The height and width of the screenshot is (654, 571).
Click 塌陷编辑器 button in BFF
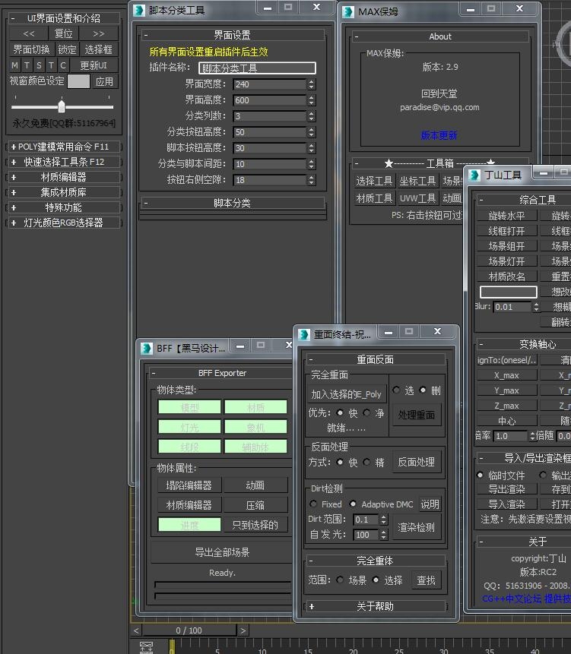point(189,485)
